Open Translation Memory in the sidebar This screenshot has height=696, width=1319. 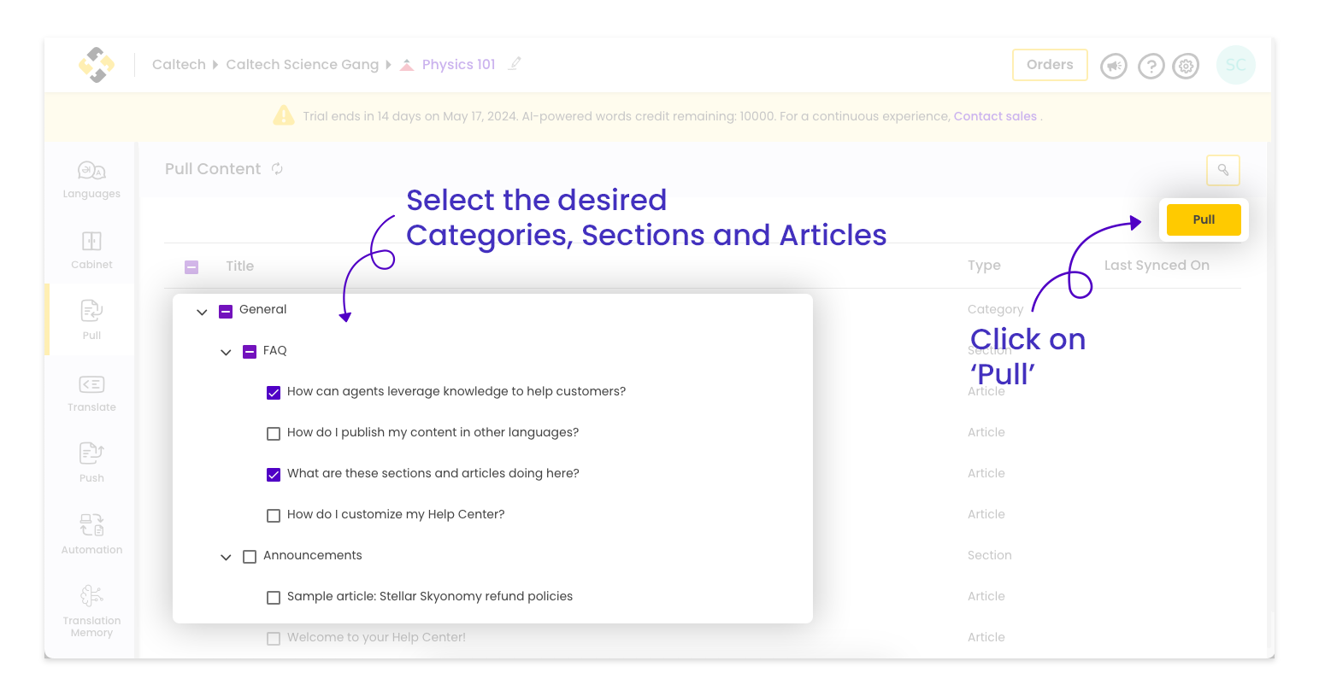tap(91, 611)
